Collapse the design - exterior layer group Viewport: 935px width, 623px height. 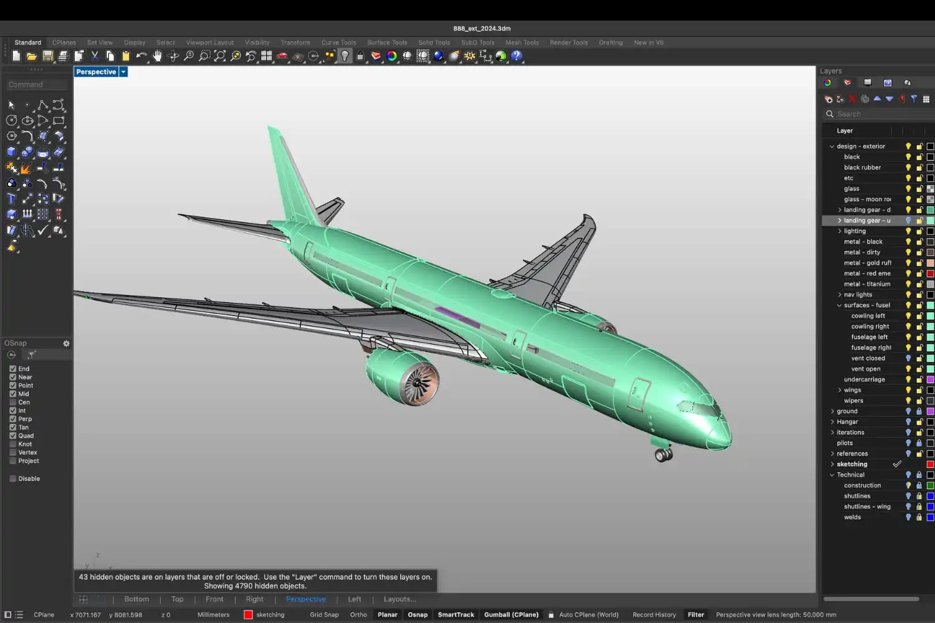coord(832,146)
